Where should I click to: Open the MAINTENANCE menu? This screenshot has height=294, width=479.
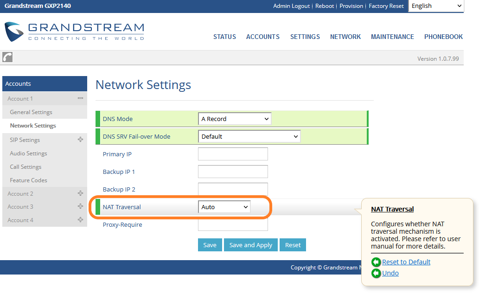392,37
